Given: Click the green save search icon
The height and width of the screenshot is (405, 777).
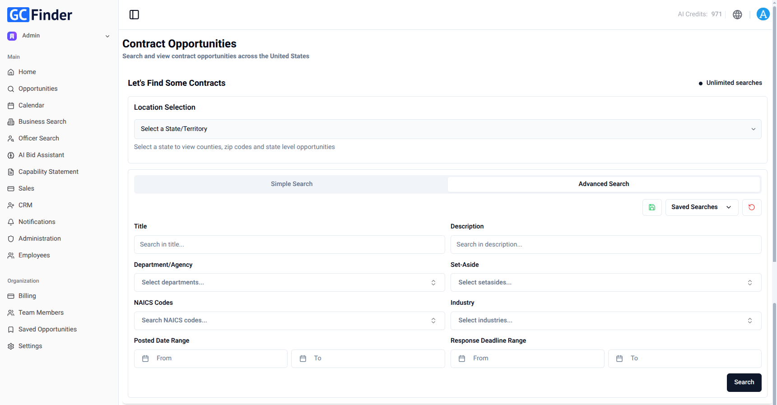Looking at the screenshot, I should pos(652,207).
